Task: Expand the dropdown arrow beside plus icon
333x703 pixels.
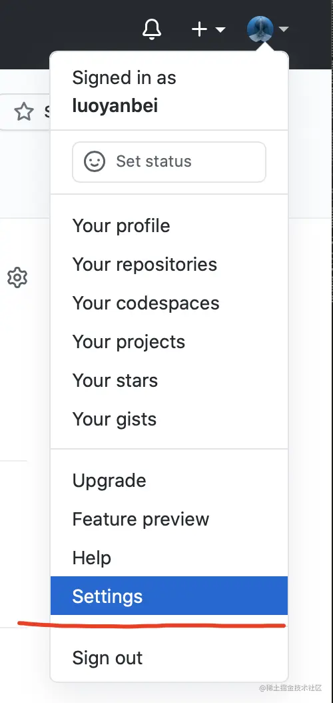Action: [x=220, y=29]
